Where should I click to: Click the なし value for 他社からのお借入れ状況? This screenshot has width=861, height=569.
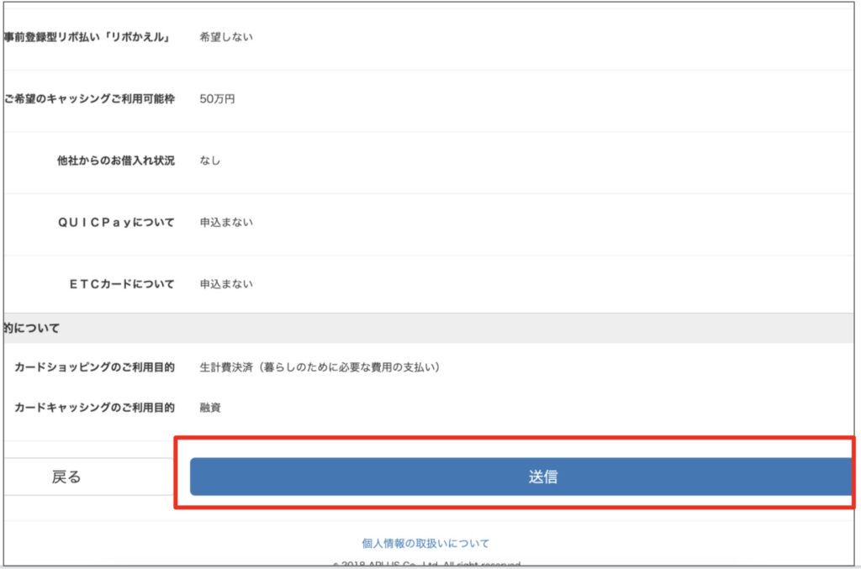(209, 161)
